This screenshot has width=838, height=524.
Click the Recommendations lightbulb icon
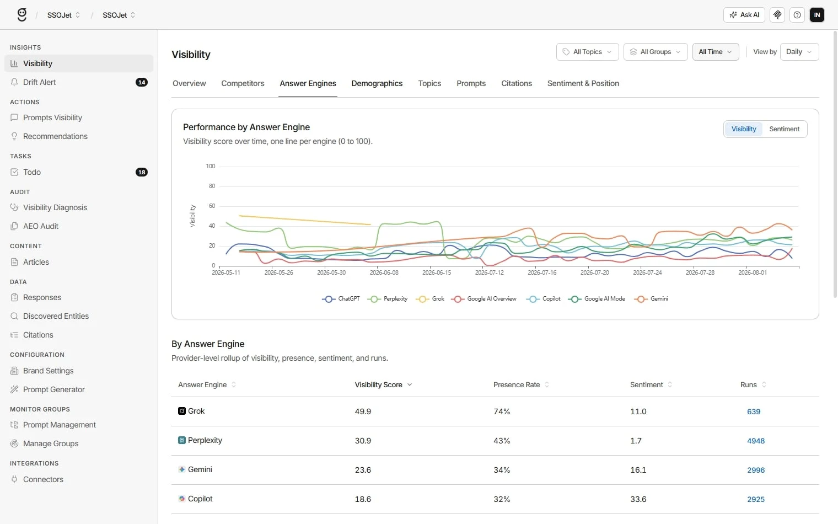[14, 136]
